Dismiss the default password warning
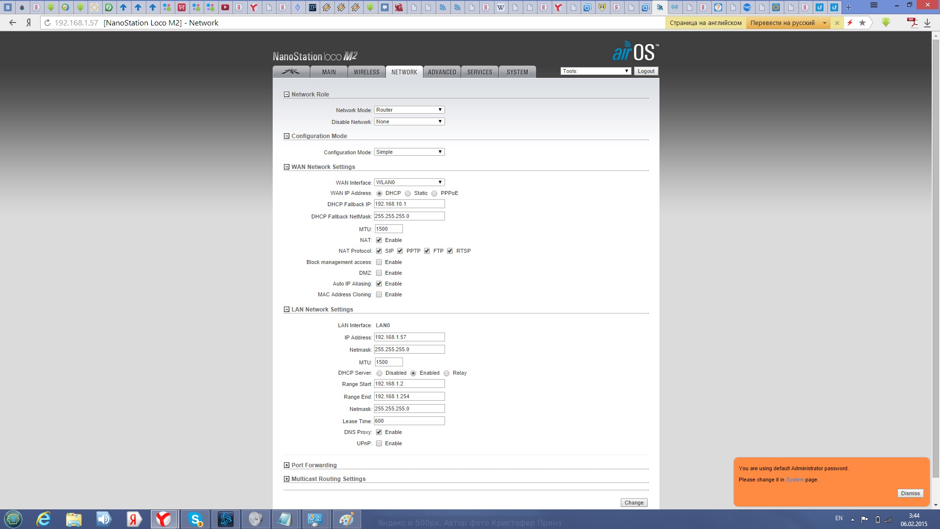 tap(910, 493)
